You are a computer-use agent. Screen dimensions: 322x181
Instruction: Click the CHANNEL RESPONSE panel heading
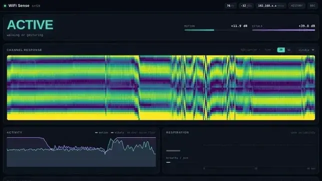click(24, 50)
